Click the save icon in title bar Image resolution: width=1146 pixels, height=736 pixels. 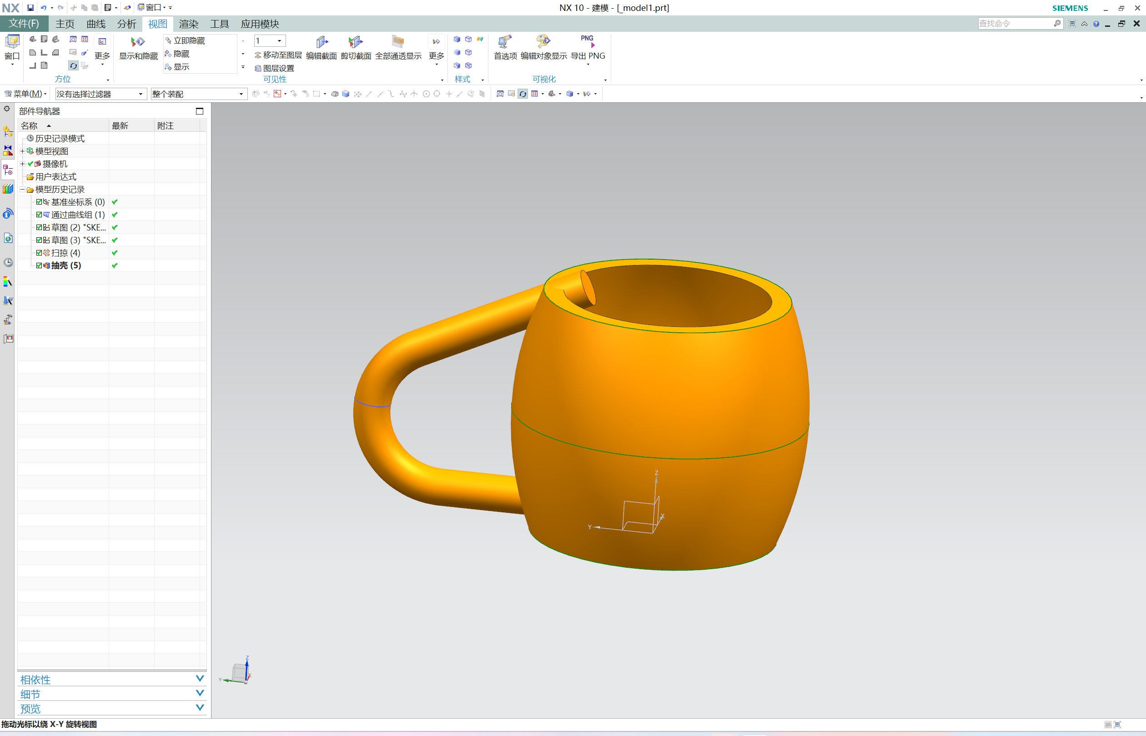click(30, 8)
